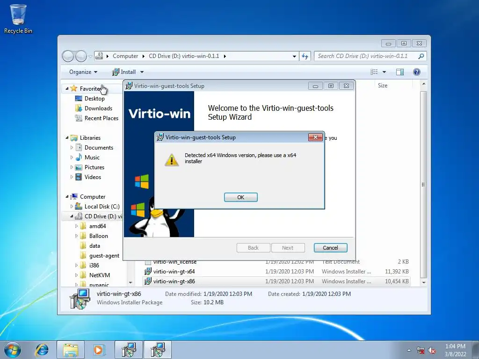
Task: Open Recent Places in Favorites
Action: (102, 118)
